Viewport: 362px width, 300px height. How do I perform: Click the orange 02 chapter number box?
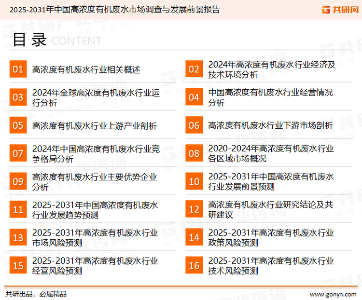(194, 69)
